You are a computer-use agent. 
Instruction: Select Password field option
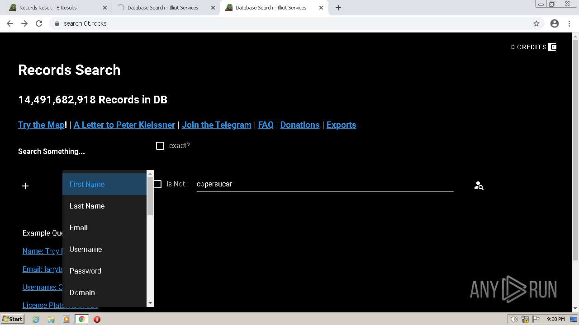pos(104,271)
